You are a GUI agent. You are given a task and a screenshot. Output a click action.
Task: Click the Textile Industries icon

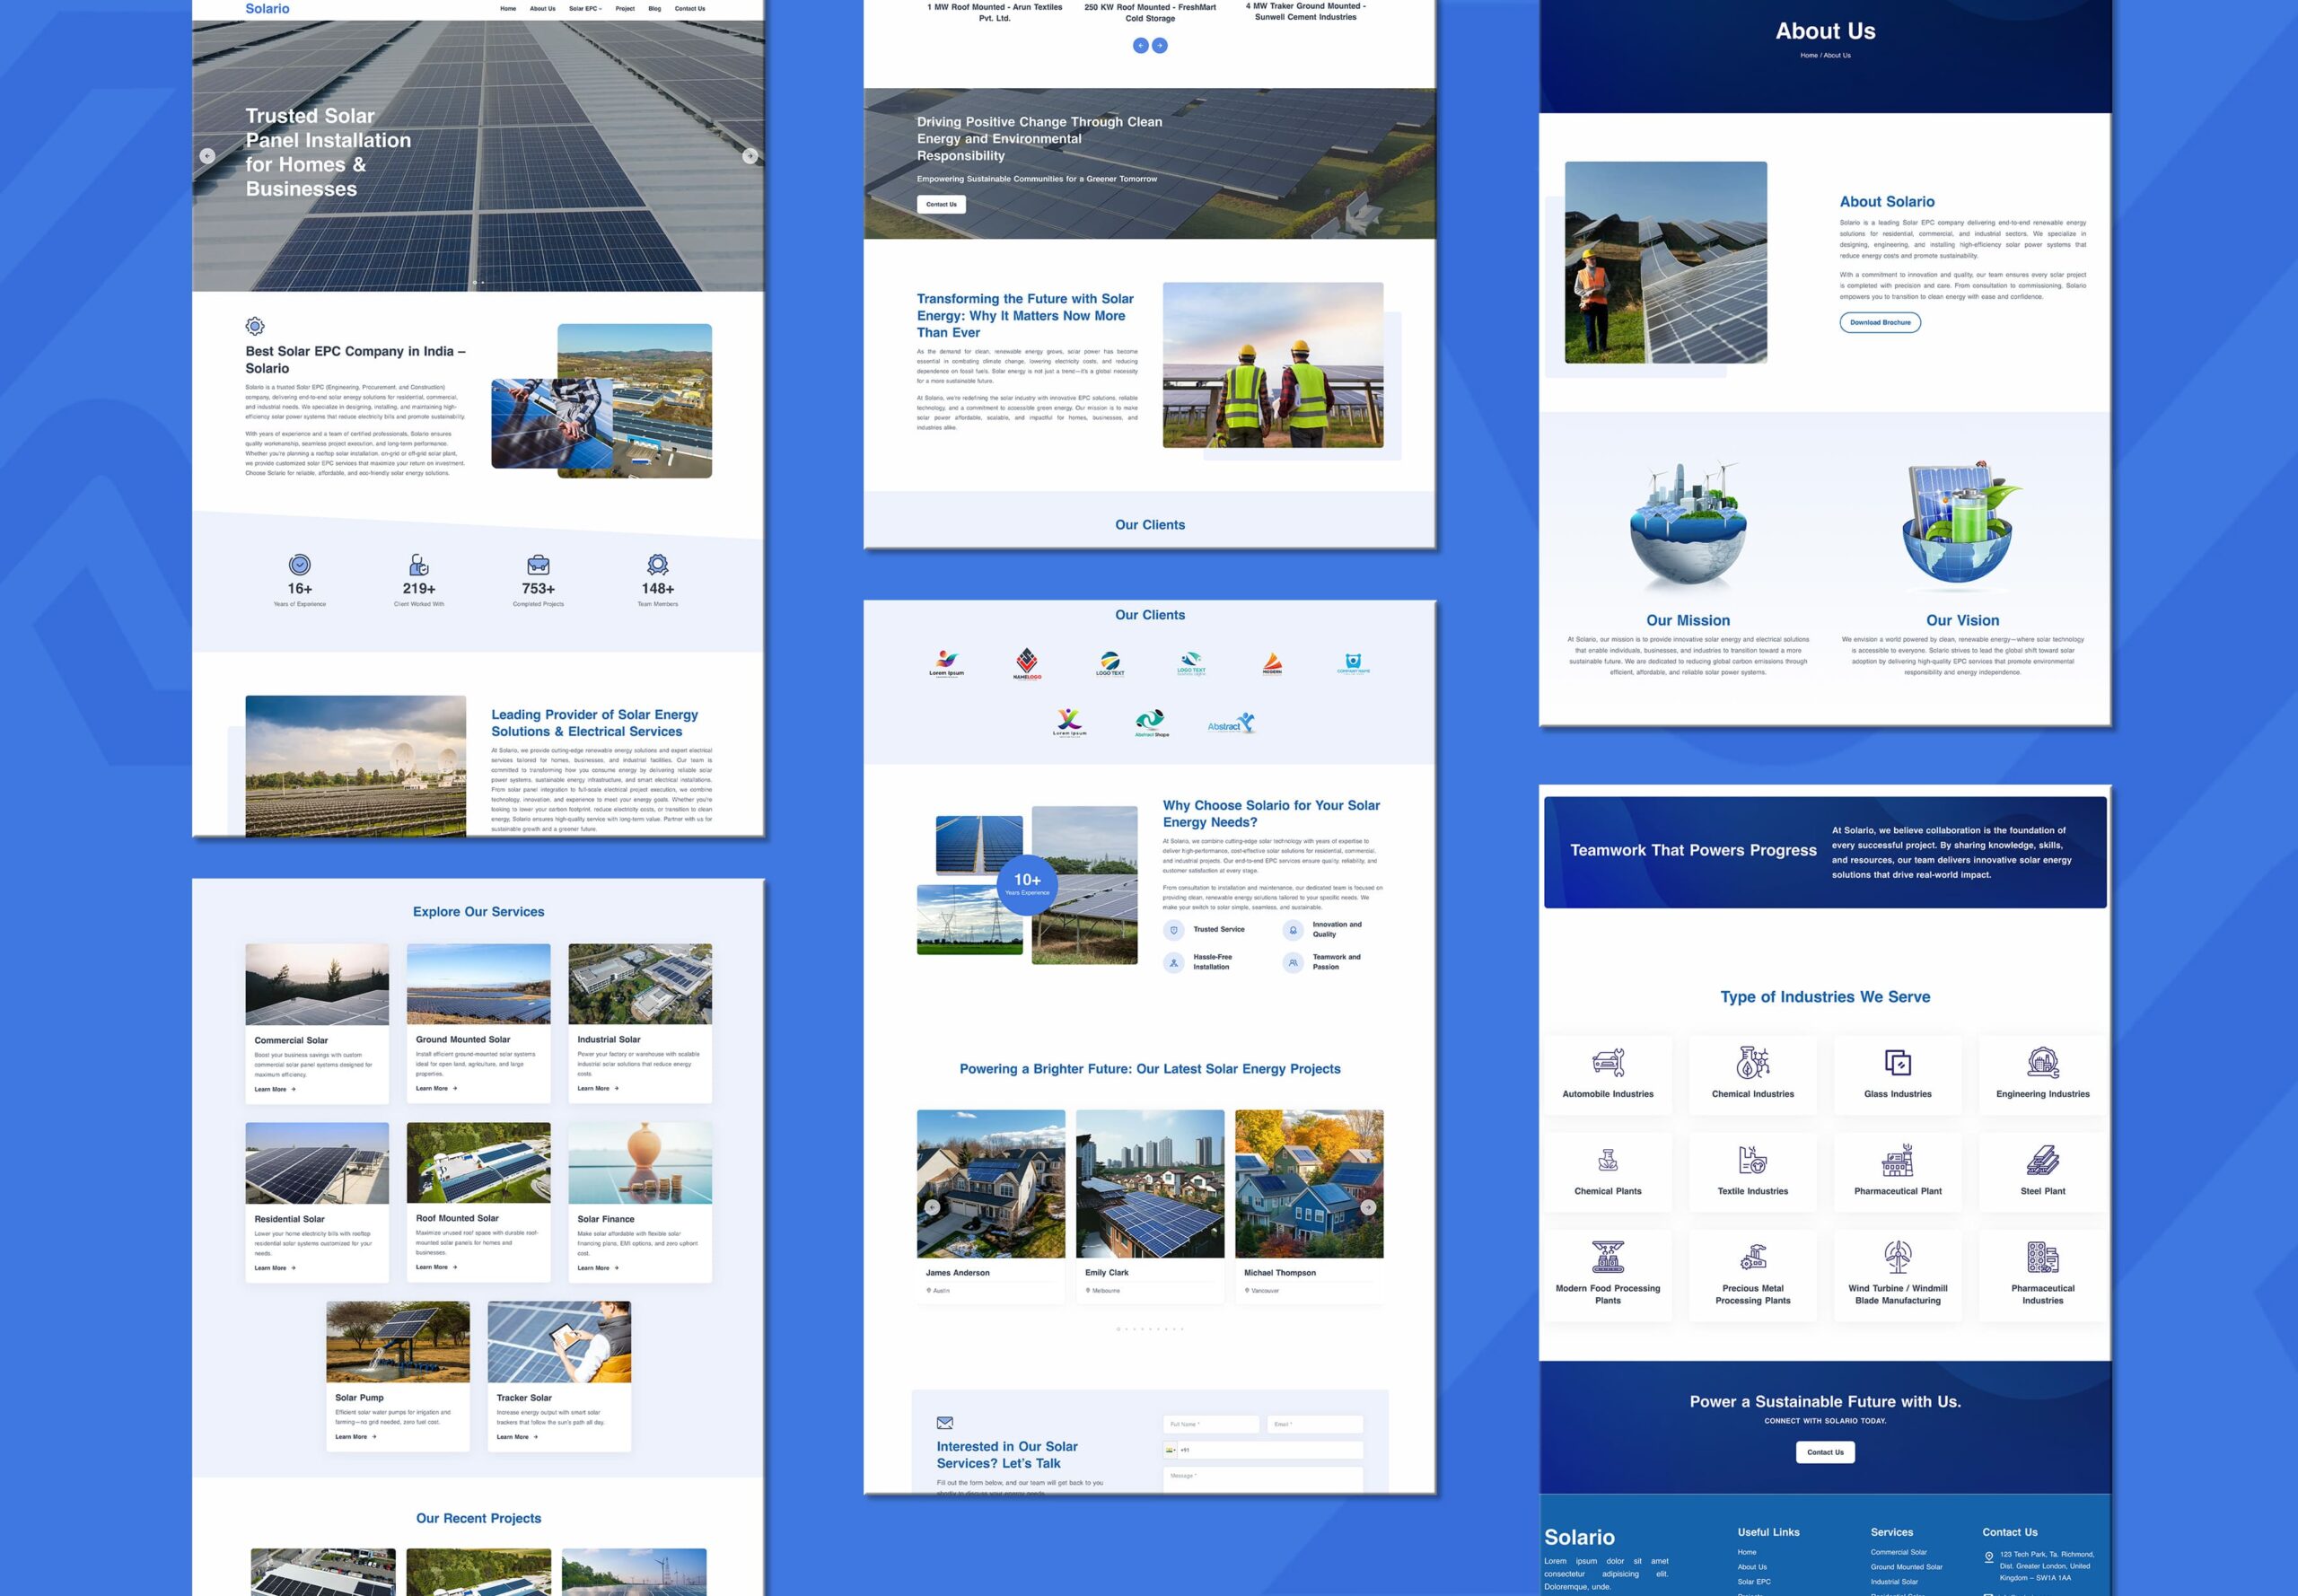click(1753, 1160)
